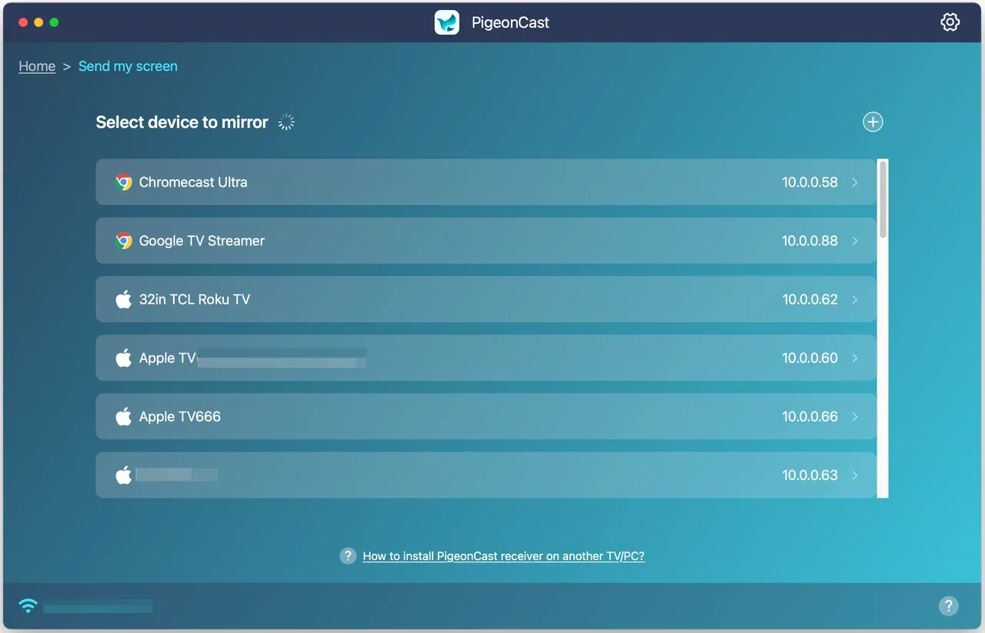Viewport: 985px width, 633px height.
Task: Select Apple TV666 device
Action: pyautogui.click(x=486, y=416)
